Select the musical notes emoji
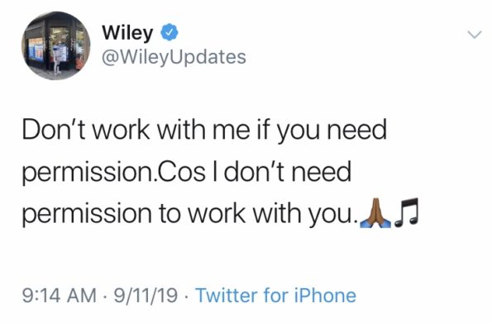 point(406,212)
